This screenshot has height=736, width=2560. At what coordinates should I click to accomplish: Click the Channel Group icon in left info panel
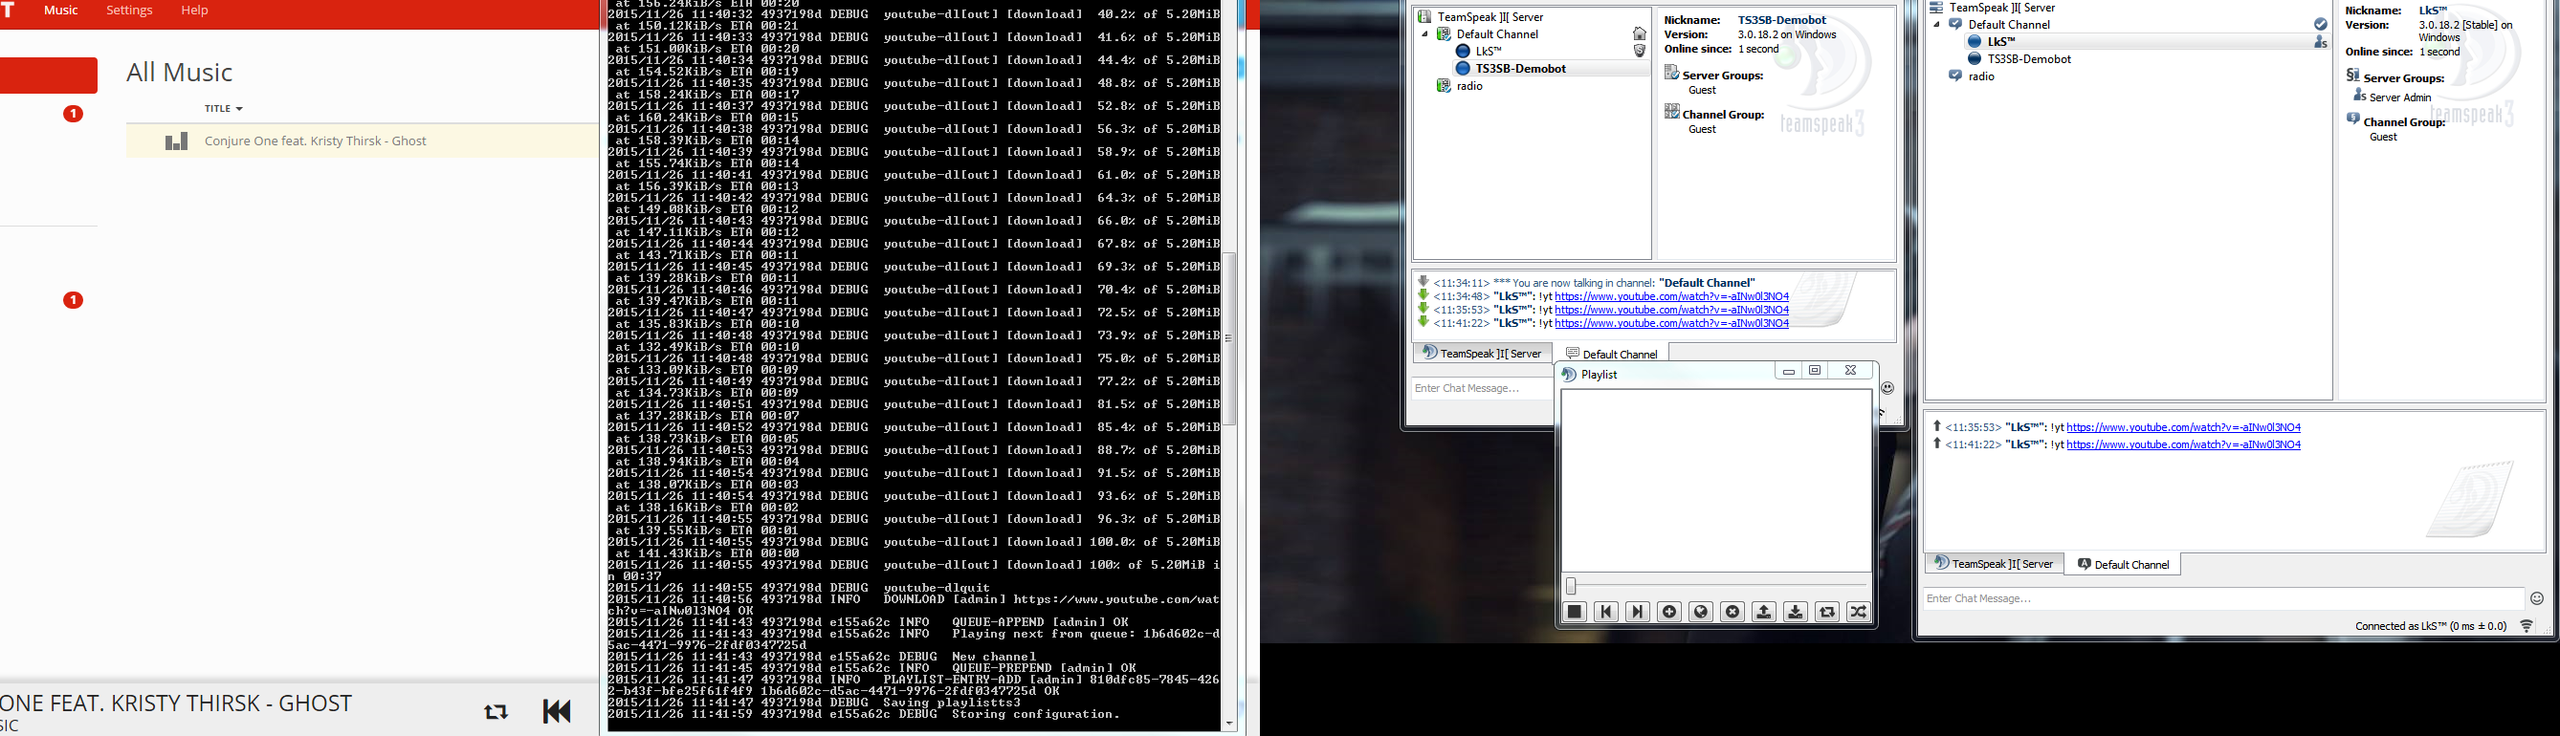tap(1671, 111)
